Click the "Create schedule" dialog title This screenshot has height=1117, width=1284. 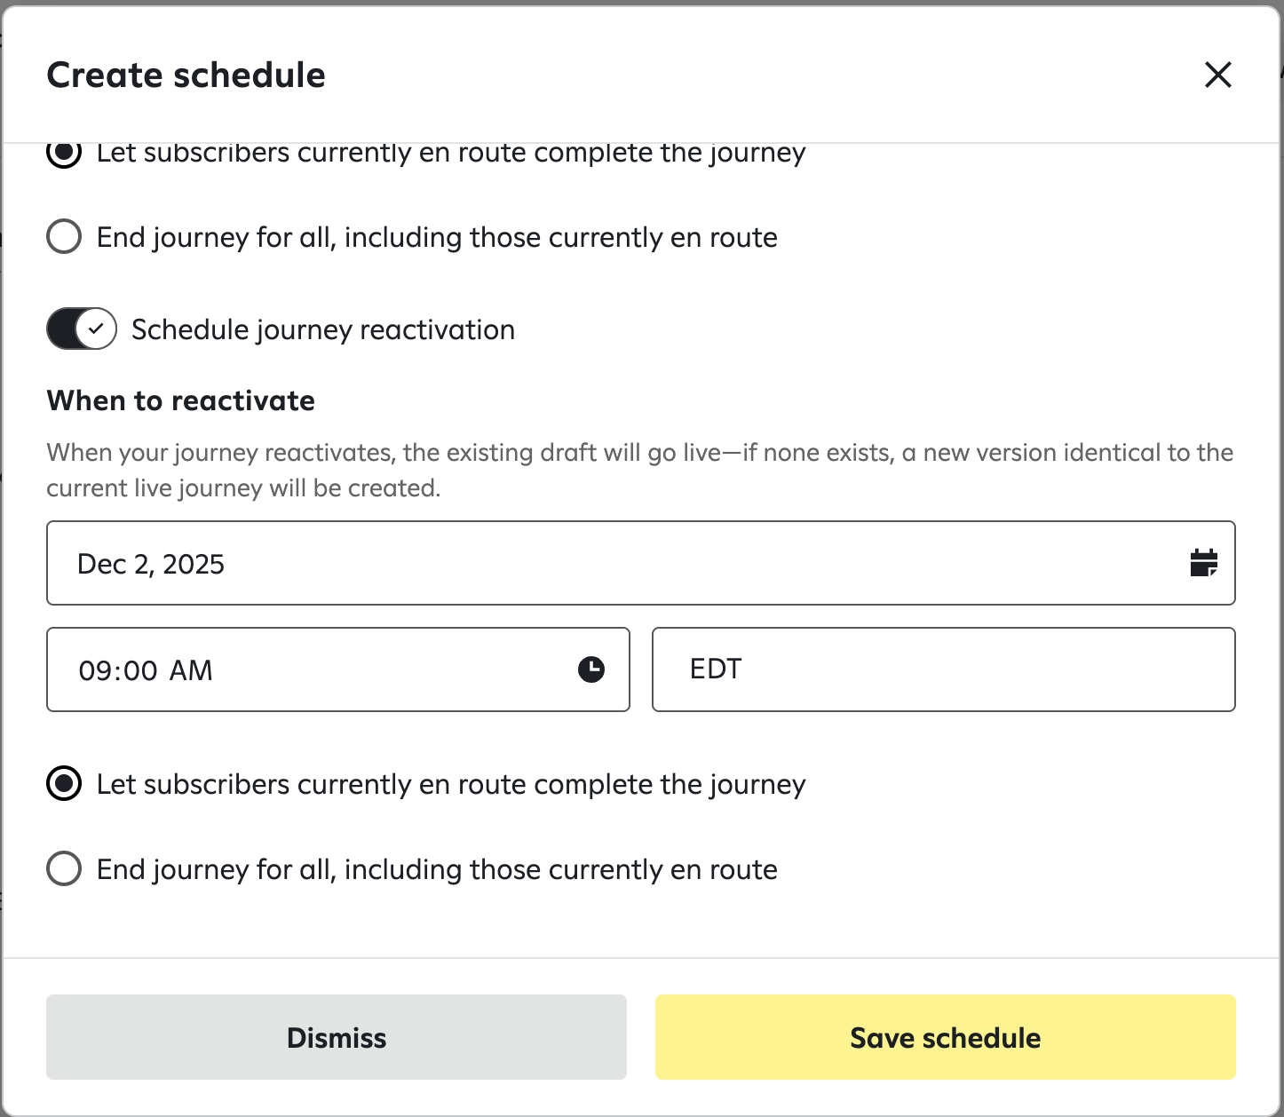coord(186,75)
